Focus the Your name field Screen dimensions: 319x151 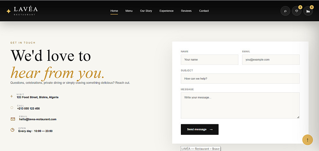tap(209, 60)
